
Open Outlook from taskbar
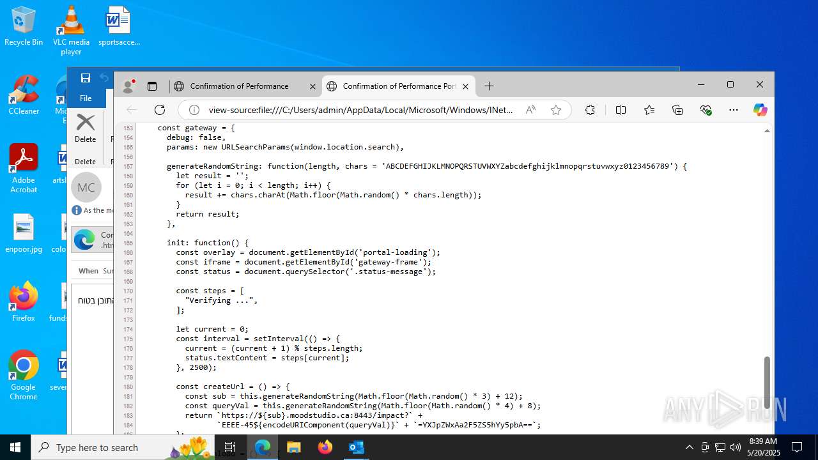pos(356,447)
